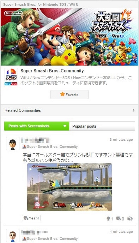This screenshot has width=139, height=243.
Task: Click the played-game checkmark icon
Action: 130,219
